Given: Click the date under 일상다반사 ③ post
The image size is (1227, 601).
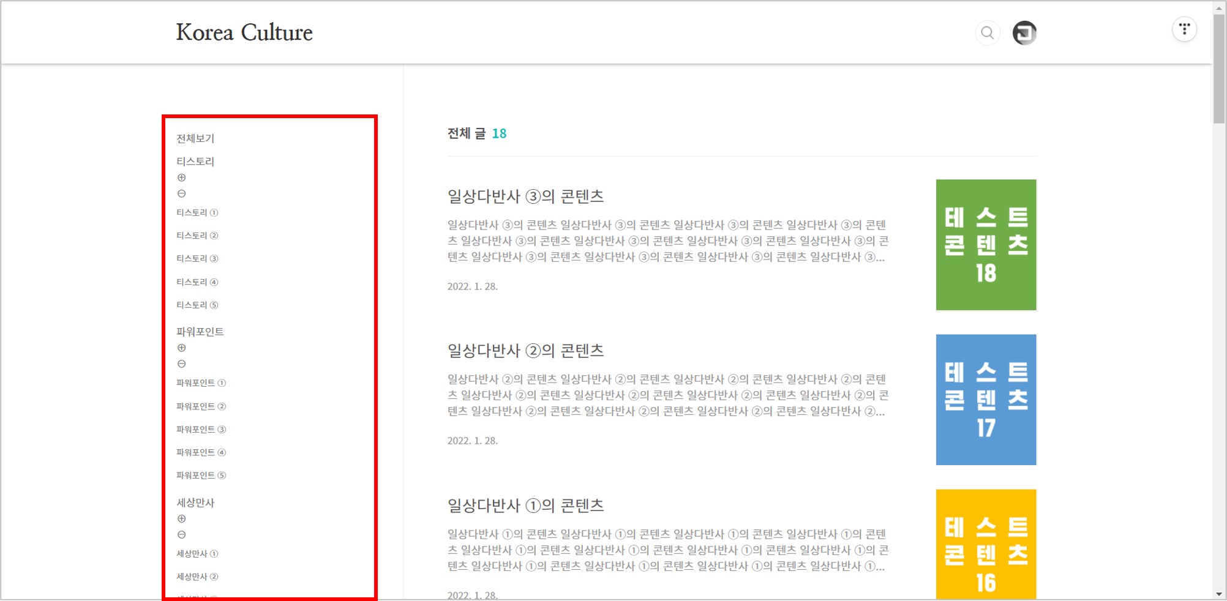Looking at the screenshot, I should pos(473,286).
